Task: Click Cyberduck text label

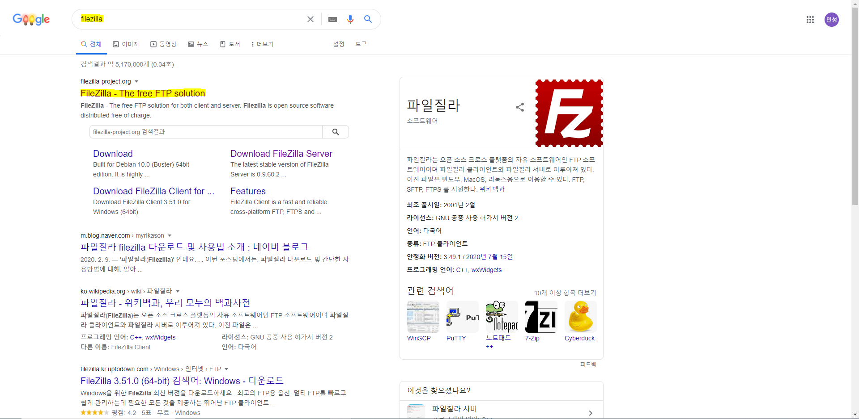Action: 579,338
